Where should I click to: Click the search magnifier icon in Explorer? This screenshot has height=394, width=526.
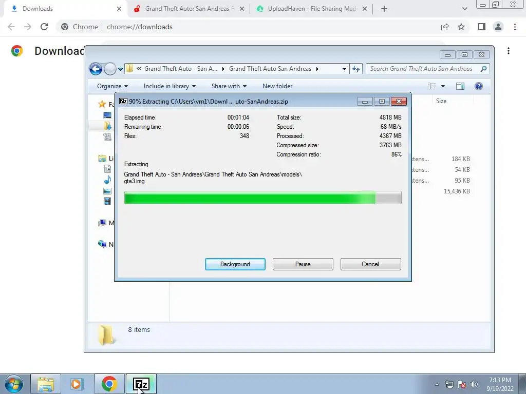click(x=483, y=69)
